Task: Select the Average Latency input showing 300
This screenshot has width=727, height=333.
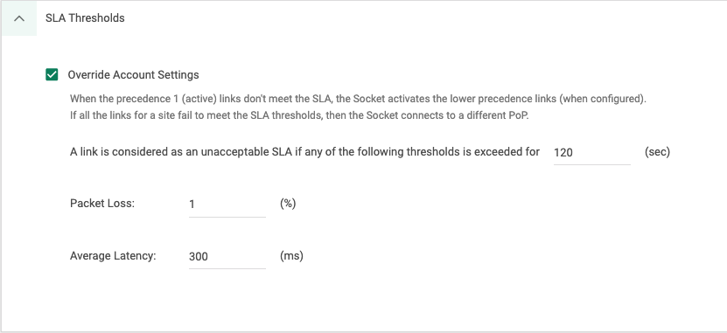Action: [x=227, y=256]
